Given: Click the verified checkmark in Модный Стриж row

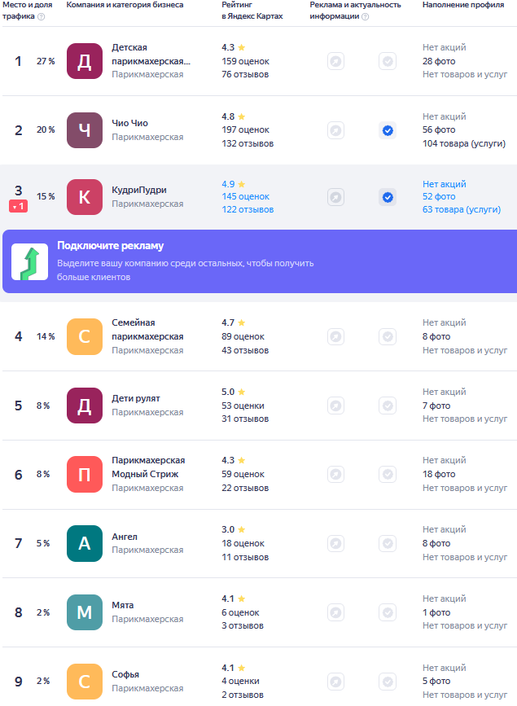Looking at the screenshot, I should 388,475.
